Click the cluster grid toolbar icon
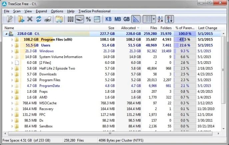Image resolution: width=229 pixels, height=145 pixels. tap(97, 19)
